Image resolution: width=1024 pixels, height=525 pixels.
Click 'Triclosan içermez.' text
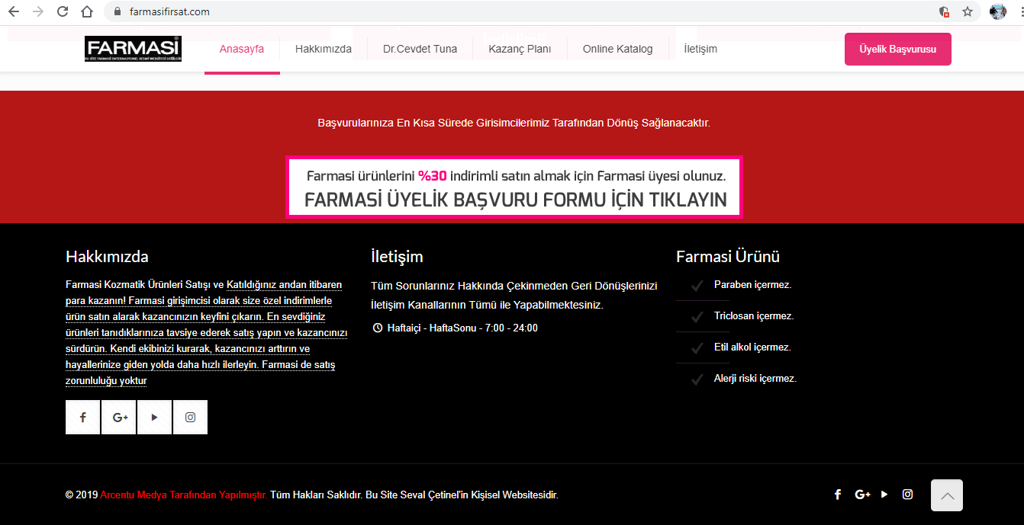754,316
